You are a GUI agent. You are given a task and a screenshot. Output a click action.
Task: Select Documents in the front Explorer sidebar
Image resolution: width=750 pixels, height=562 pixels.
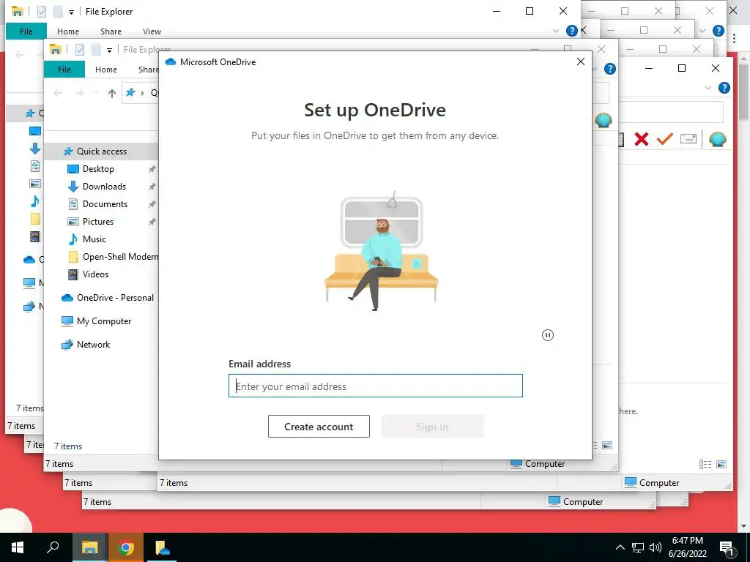pos(105,204)
